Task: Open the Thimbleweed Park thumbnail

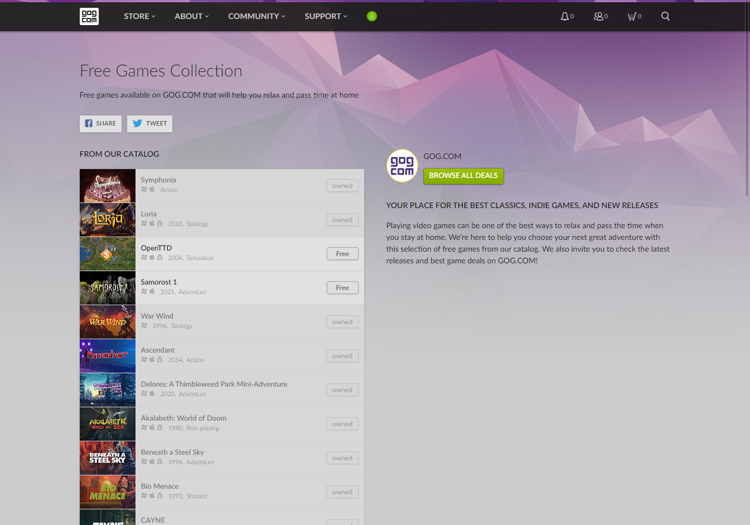Action: coord(108,390)
